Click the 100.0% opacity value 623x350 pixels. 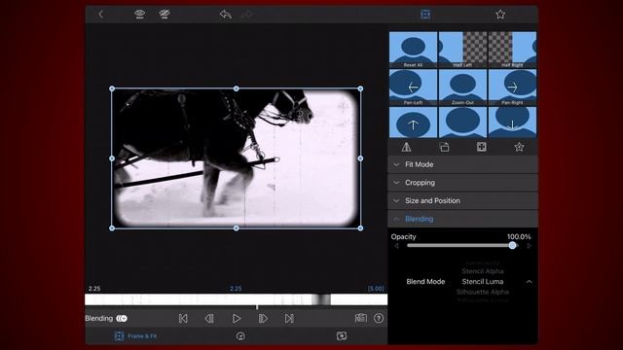pos(519,236)
